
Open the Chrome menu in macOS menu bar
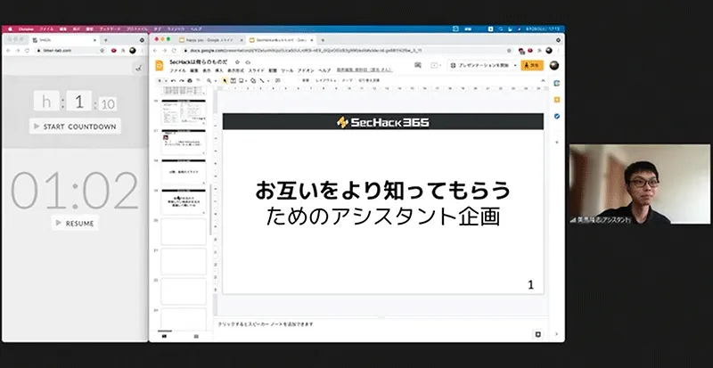pyautogui.click(x=26, y=29)
